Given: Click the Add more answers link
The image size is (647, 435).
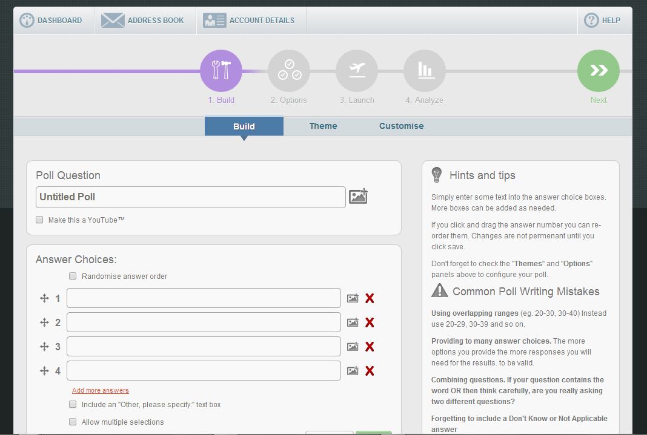Looking at the screenshot, I should [x=101, y=390].
